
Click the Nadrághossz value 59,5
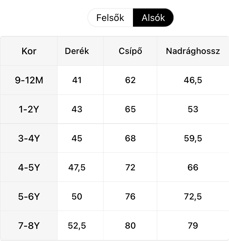[x=193, y=138]
